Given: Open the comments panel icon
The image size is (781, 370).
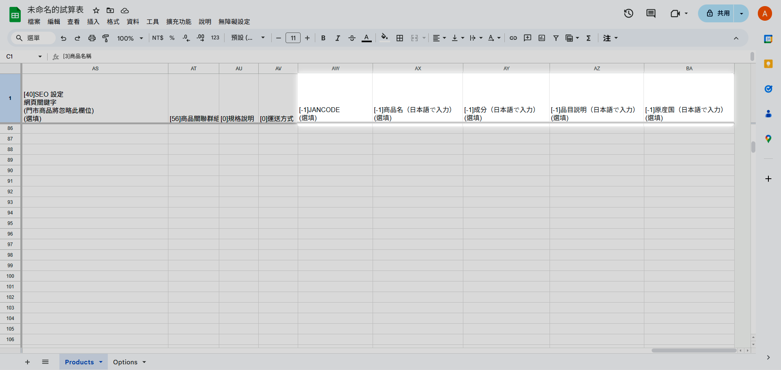Looking at the screenshot, I should [651, 13].
